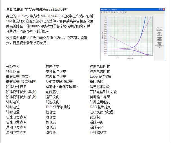Click the 开路电位 item in the first column
The width and height of the screenshot is (171, 143).
pos(13,66)
